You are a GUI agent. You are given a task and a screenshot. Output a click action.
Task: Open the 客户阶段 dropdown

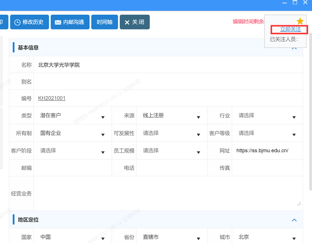tap(73, 151)
